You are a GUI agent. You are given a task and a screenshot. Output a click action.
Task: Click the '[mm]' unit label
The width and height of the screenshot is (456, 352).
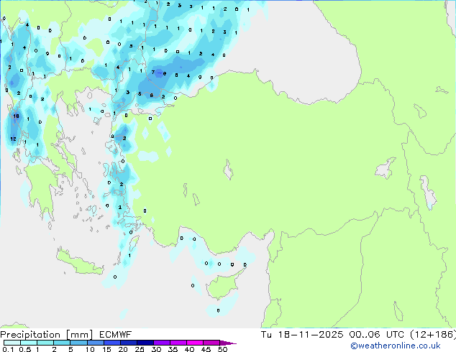(80, 335)
